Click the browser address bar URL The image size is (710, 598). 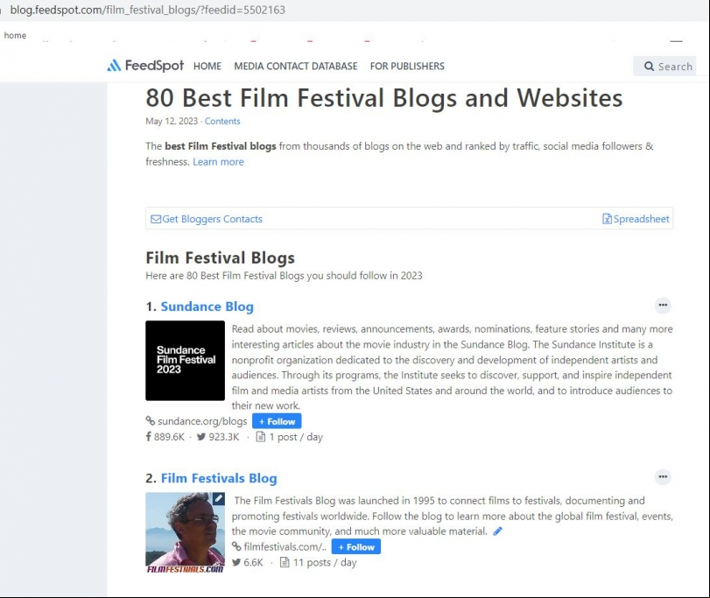(148, 10)
